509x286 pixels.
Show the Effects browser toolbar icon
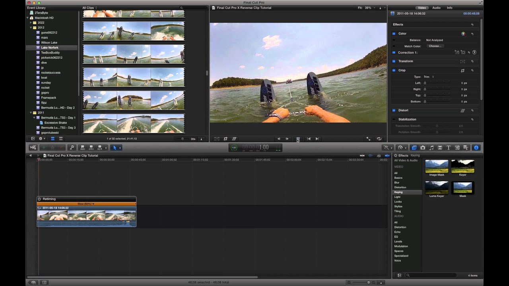click(414, 147)
